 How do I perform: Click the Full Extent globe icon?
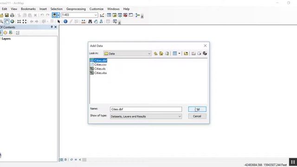pyautogui.click(x=13, y=21)
